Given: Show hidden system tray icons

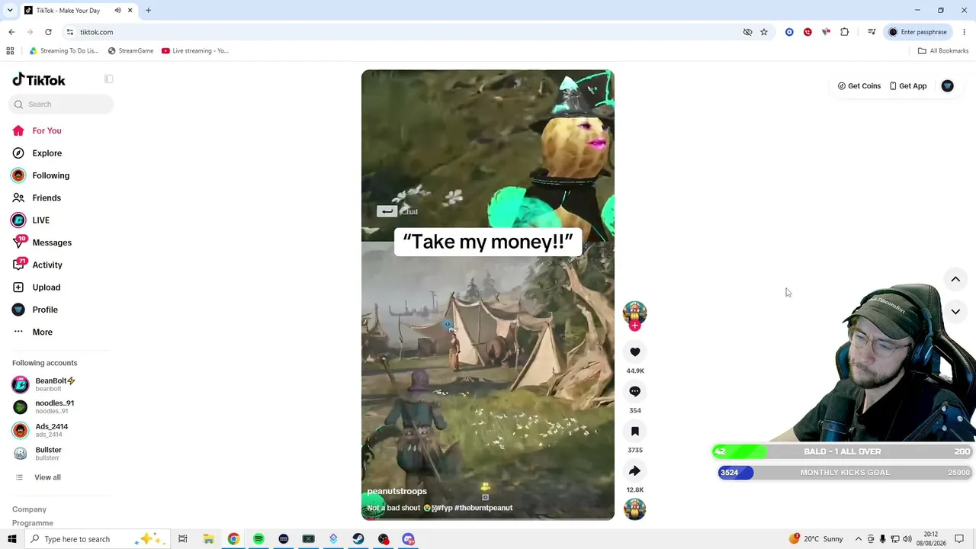Looking at the screenshot, I should click(x=858, y=539).
